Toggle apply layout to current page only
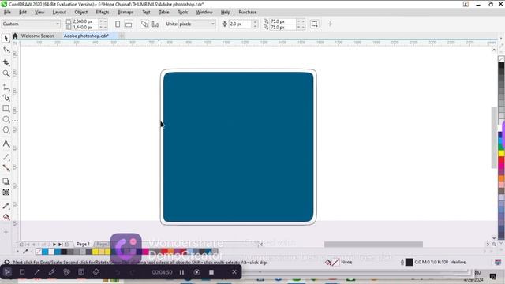Image resolution: width=505 pixels, height=284 pixels. click(x=155, y=24)
